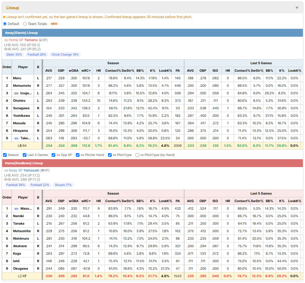Toggle the Season checkbox
Image resolution: width=305 pixels, height=283 pixels.
(5, 155)
